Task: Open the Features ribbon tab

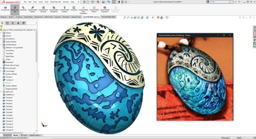Action: tap(3, 17)
